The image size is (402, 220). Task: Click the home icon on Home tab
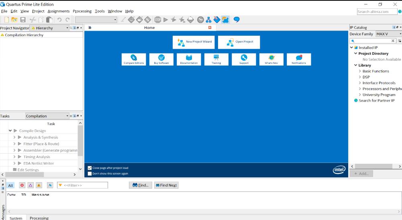click(x=90, y=27)
